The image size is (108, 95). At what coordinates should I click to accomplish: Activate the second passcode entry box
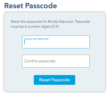56,61
